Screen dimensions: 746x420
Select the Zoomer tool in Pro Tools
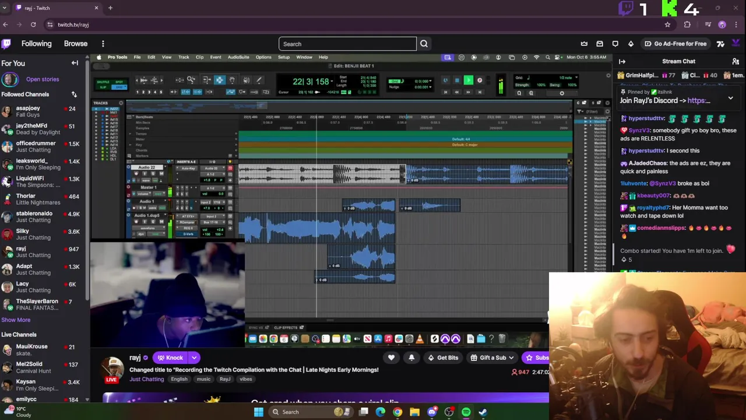[191, 80]
